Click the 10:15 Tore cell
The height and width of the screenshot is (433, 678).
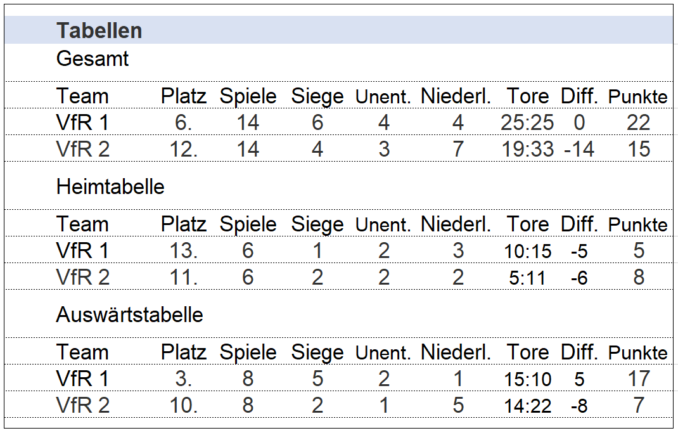coord(528,251)
